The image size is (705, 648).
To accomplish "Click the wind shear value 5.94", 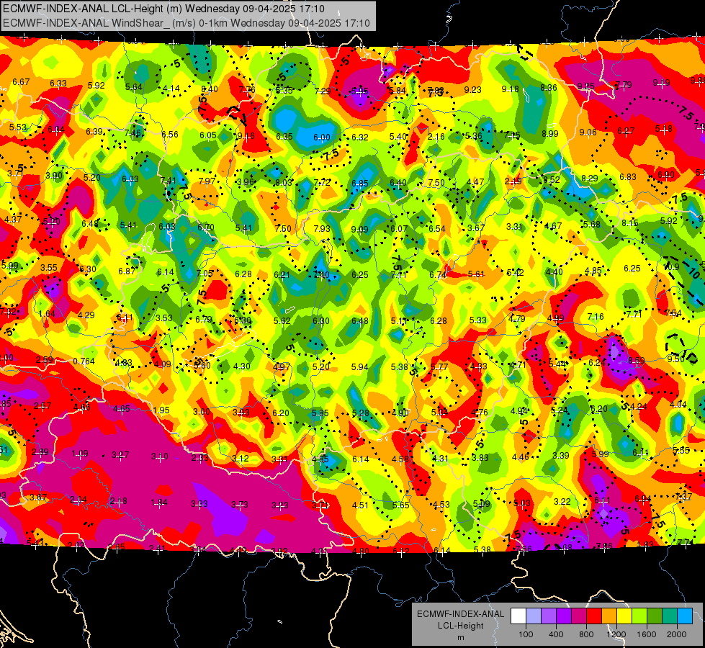I will click(359, 367).
